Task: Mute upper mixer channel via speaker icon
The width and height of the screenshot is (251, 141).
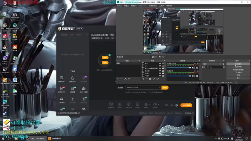Action: (193, 68)
